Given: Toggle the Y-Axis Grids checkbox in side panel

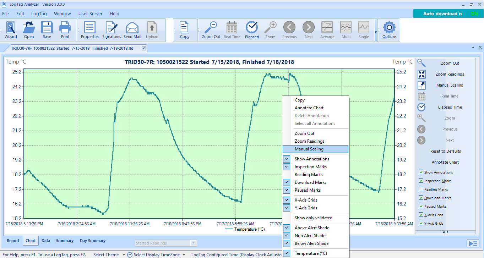Looking at the screenshot, I should 421,223.
